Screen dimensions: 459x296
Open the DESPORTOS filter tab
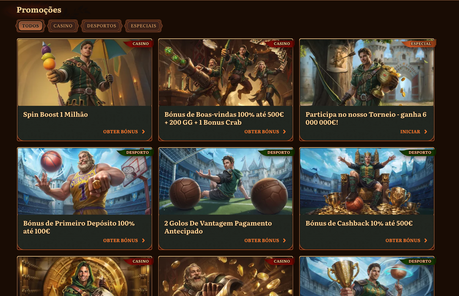[x=102, y=26]
